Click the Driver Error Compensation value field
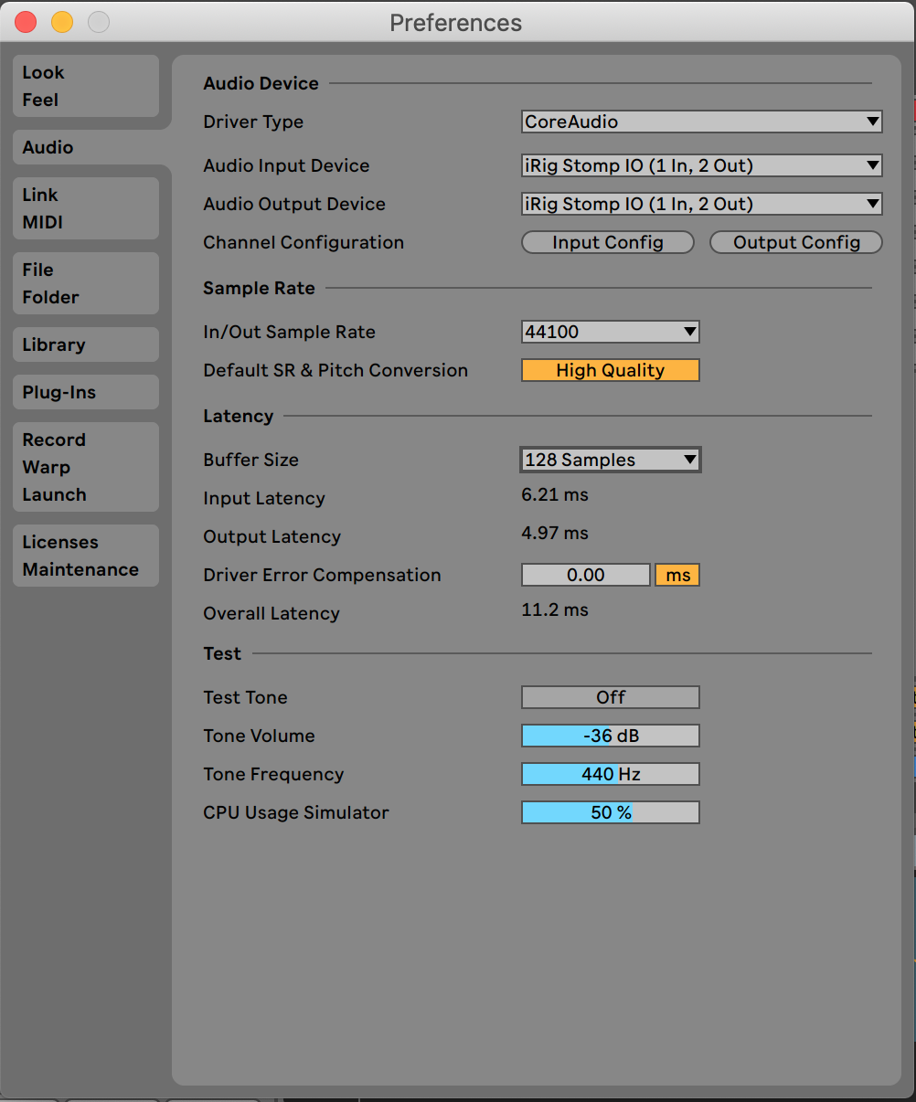The height and width of the screenshot is (1102, 916). [585, 575]
